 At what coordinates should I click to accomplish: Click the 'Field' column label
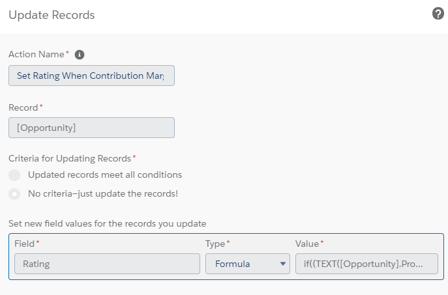pyautogui.click(x=24, y=244)
